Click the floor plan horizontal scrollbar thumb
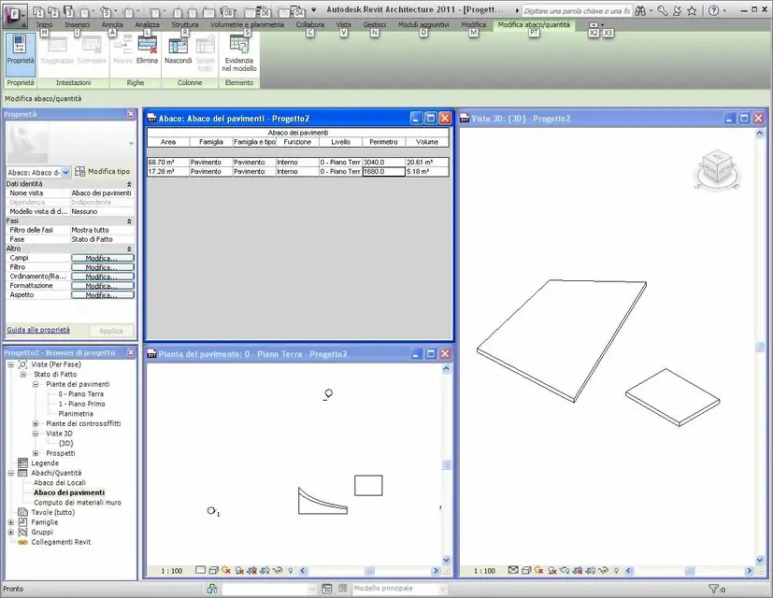Image resolution: width=773 pixels, height=598 pixels. [x=369, y=570]
